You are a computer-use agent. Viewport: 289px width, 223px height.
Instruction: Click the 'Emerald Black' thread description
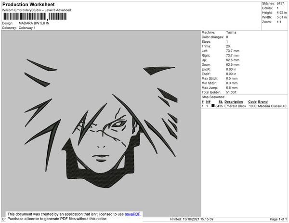click(x=235, y=106)
